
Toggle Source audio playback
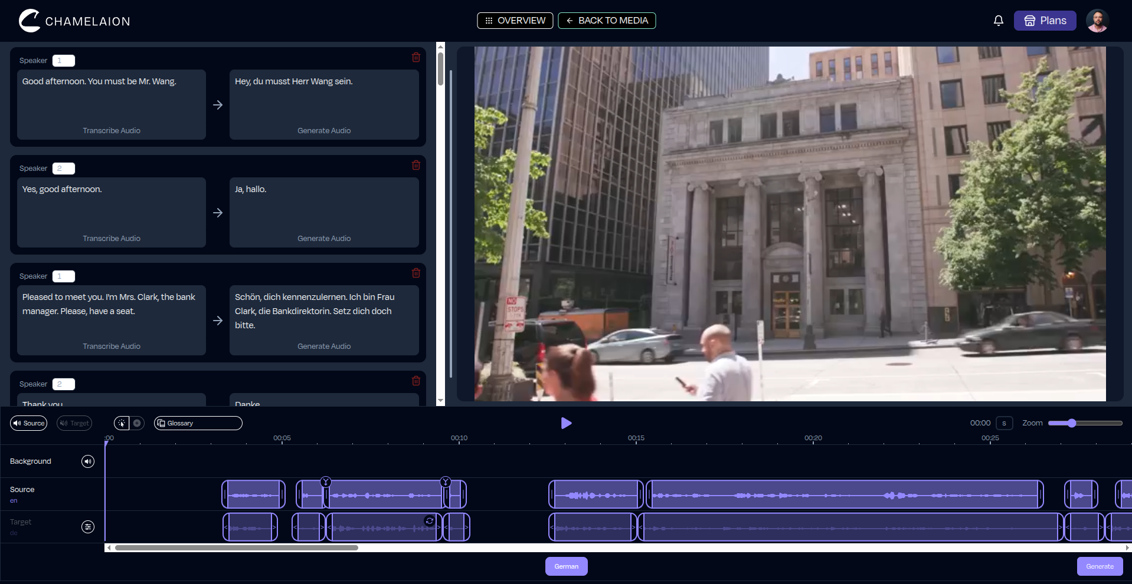click(x=28, y=423)
